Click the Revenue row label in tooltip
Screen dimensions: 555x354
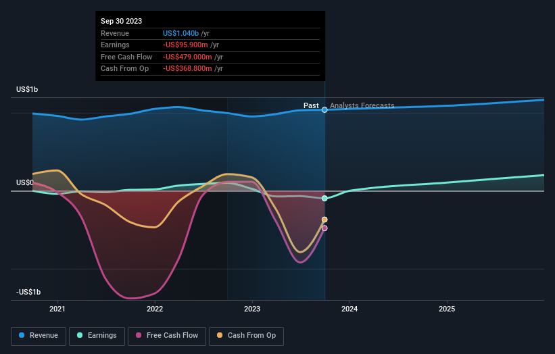point(115,33)
